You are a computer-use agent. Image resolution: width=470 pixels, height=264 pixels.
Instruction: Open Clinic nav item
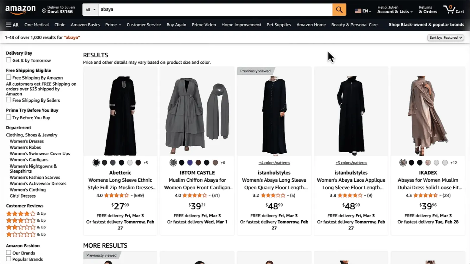(60, 25)
